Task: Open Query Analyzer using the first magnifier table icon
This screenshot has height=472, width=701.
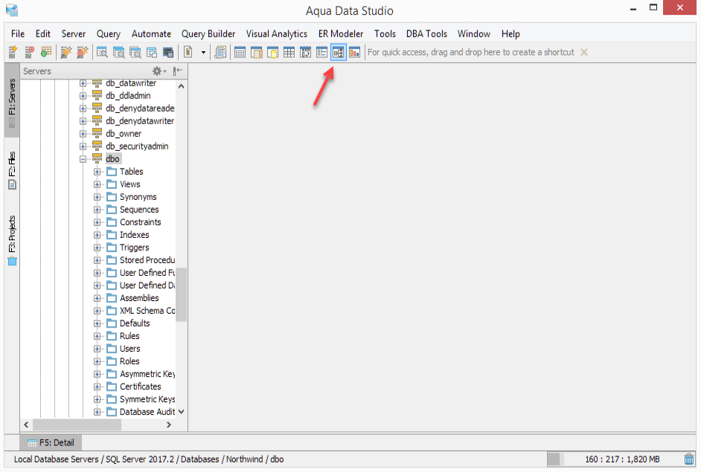Action: coord(102,52)
